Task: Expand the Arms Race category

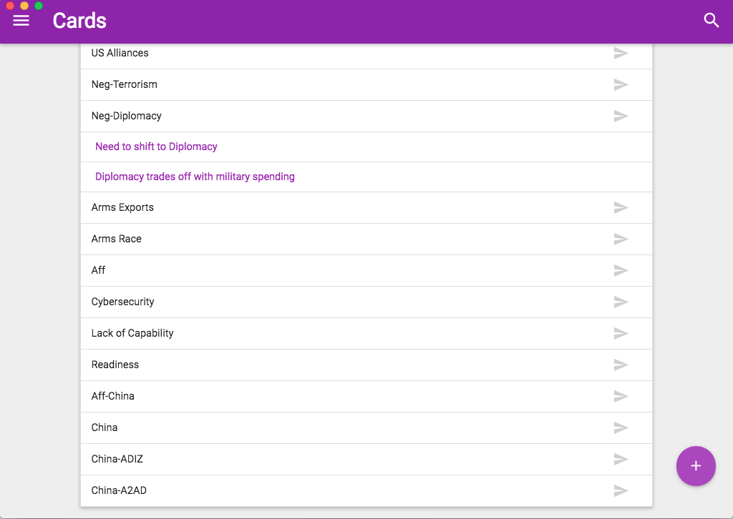Action: point(366,239)
